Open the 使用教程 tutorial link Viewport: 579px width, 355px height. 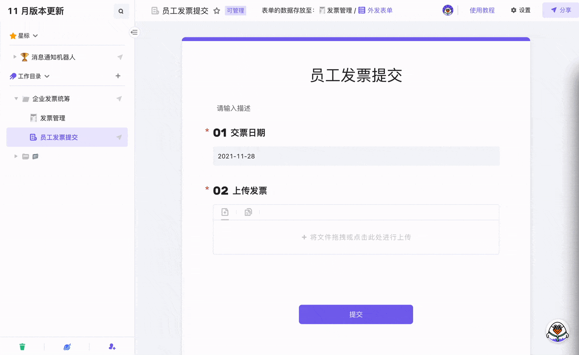point(482,10)
